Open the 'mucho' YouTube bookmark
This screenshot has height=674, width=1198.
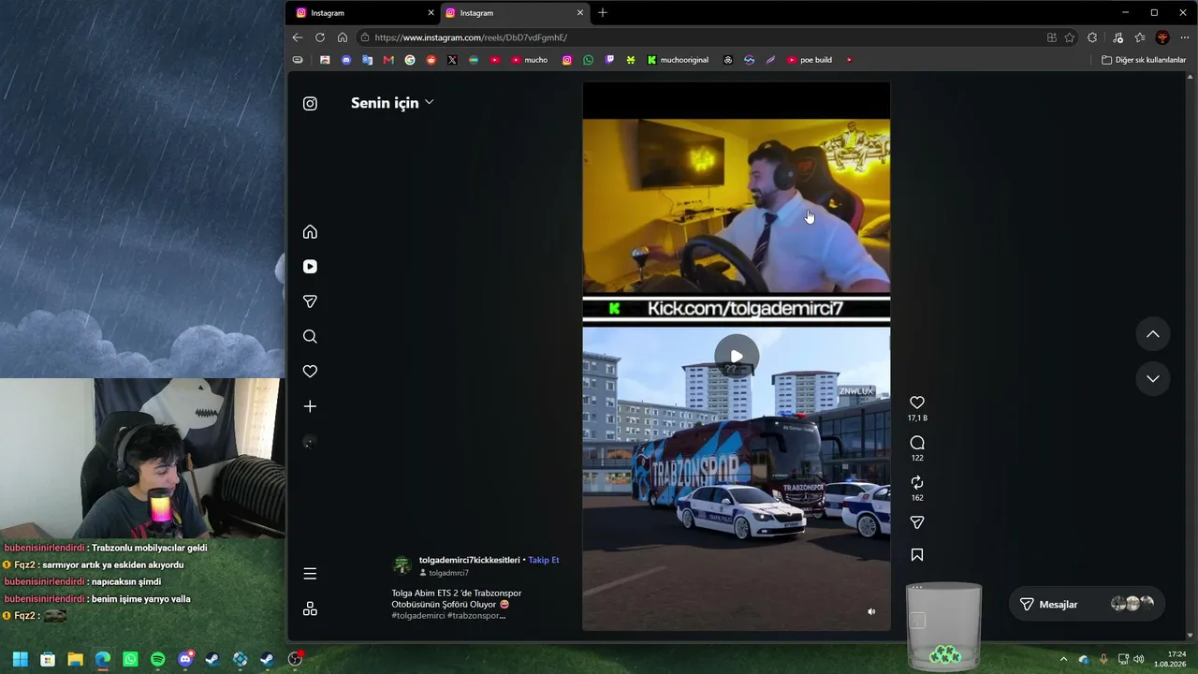(x=530, y=60)
